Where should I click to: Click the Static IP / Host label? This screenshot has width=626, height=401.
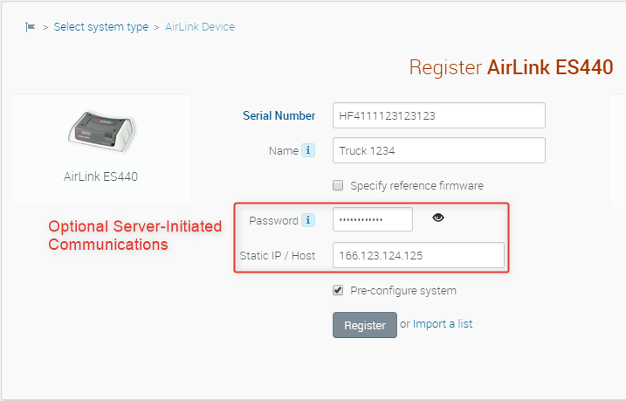[277, 255]
